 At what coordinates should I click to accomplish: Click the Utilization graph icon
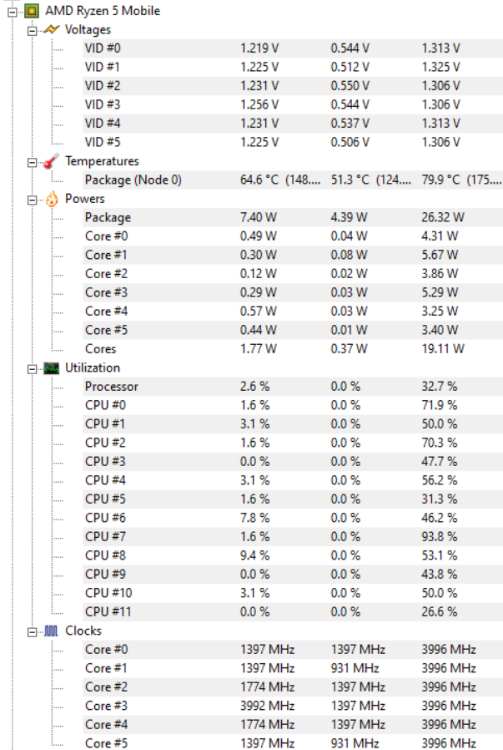pyautogui.click(x=52, y=367)
